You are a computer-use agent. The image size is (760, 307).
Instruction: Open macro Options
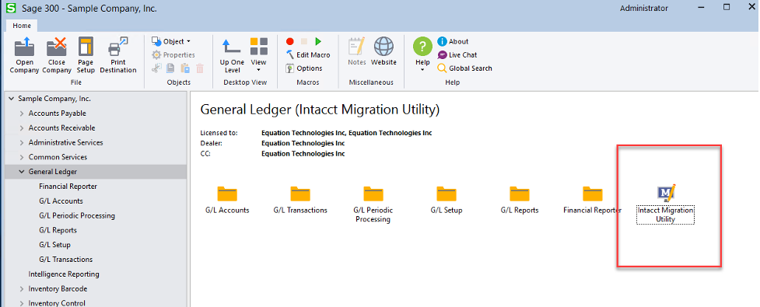(304, 68)
